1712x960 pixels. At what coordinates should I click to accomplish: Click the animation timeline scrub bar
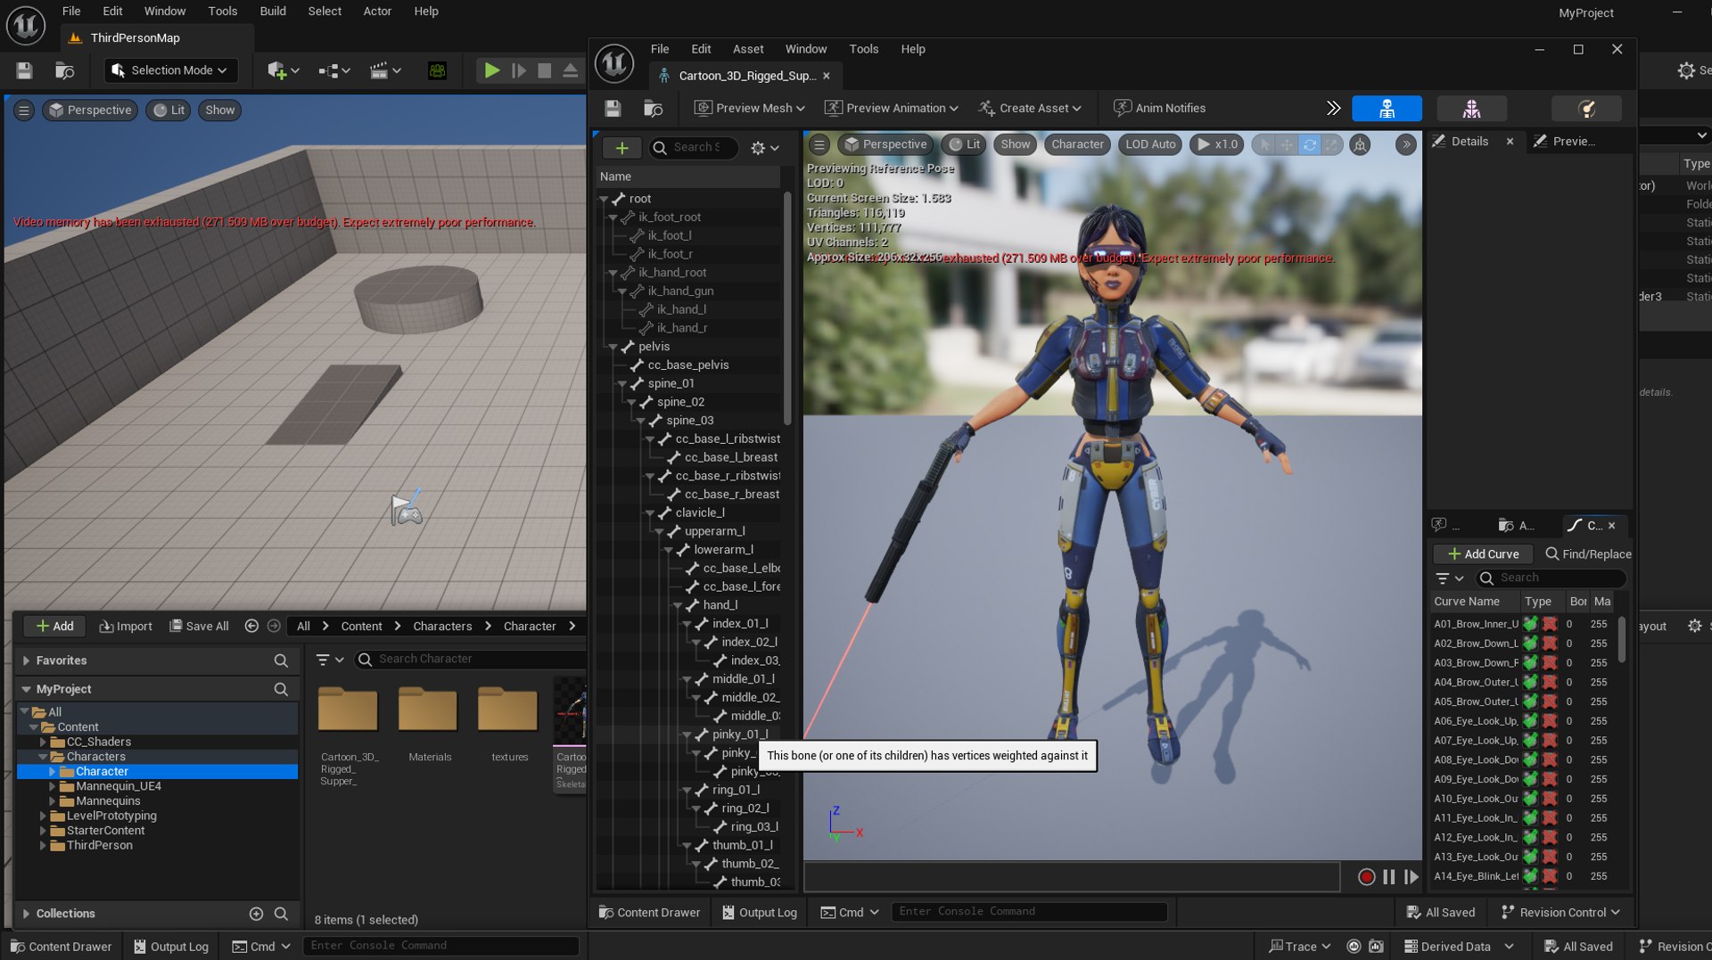1072,877
